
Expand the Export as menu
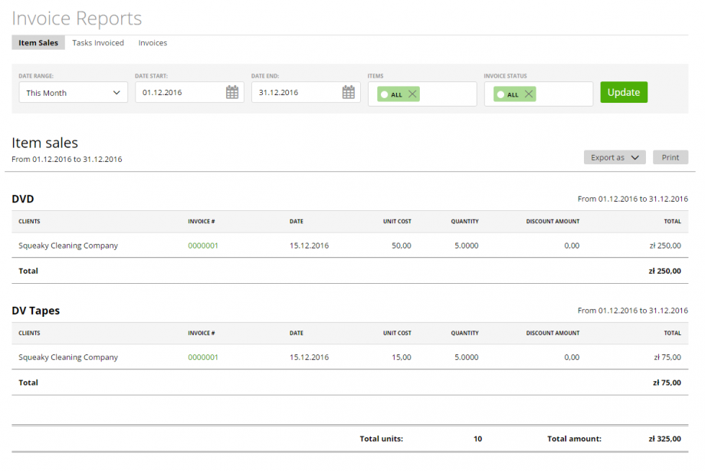(615, 157)
